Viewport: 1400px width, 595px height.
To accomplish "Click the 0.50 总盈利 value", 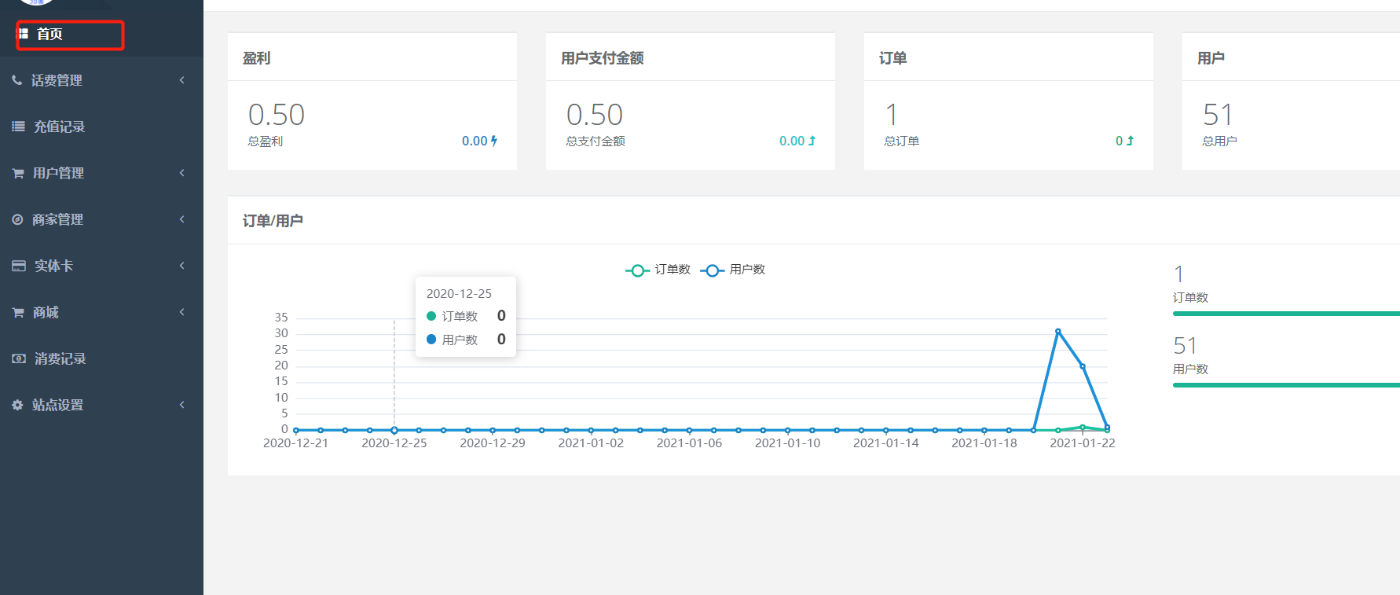I will coord(277,115).
